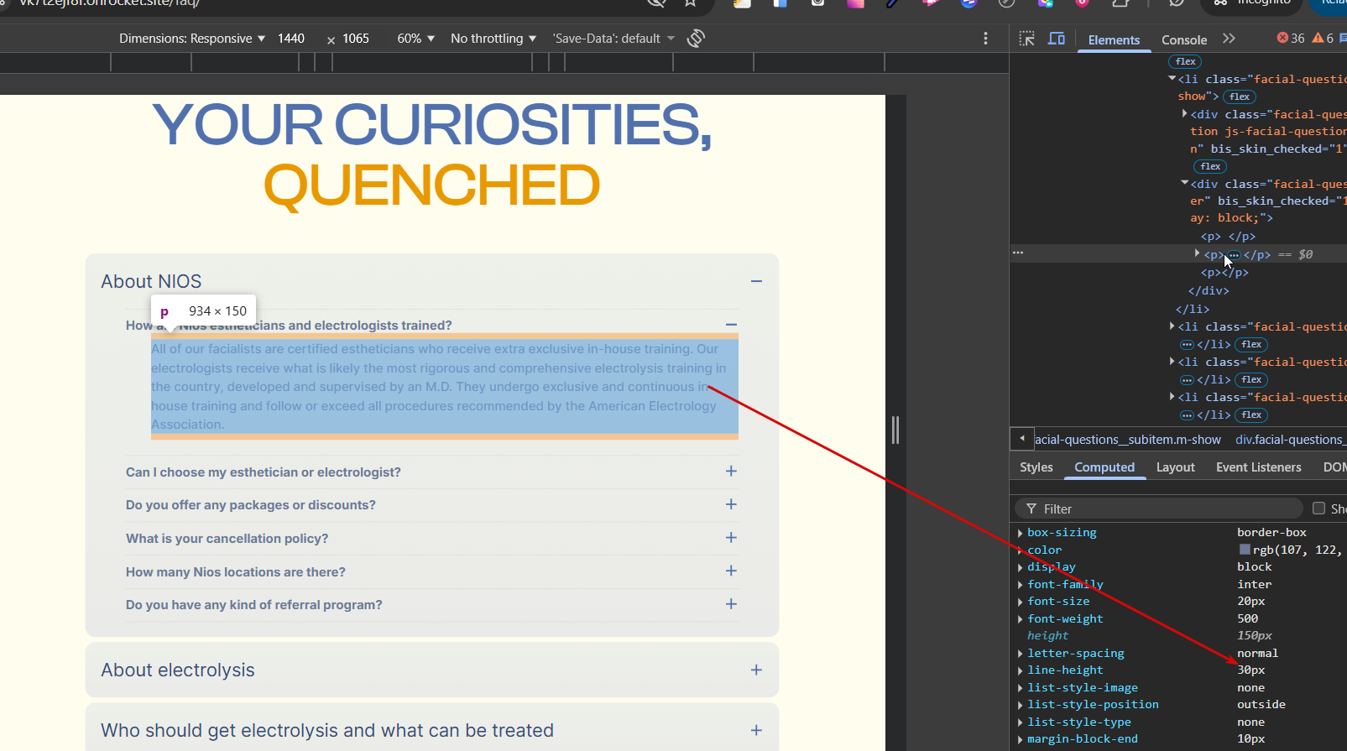This screenshot has width=1347, height=751.
Task: Open the 60% zoom dropdown
Action: click(x=415, y=39)
